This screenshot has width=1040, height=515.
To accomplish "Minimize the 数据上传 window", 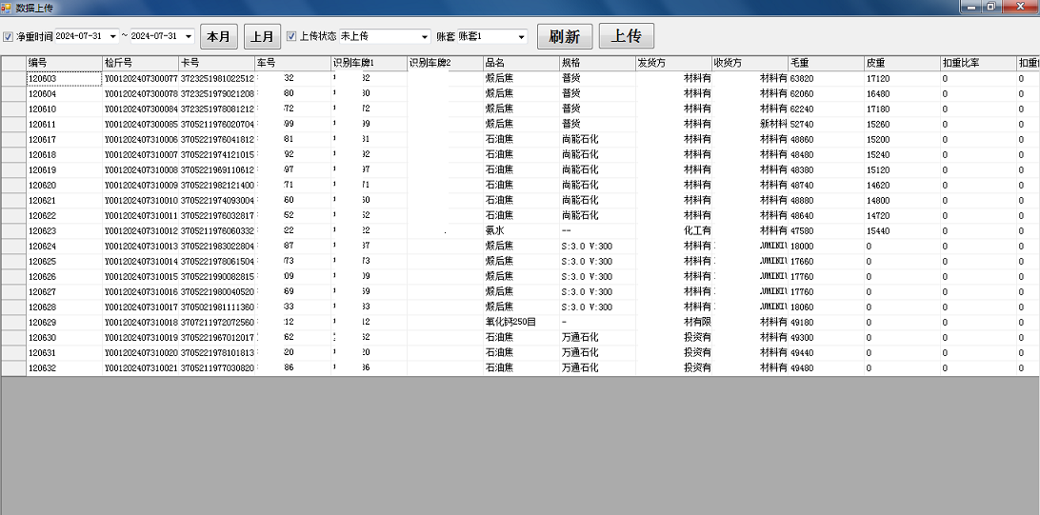I will 973,7.
